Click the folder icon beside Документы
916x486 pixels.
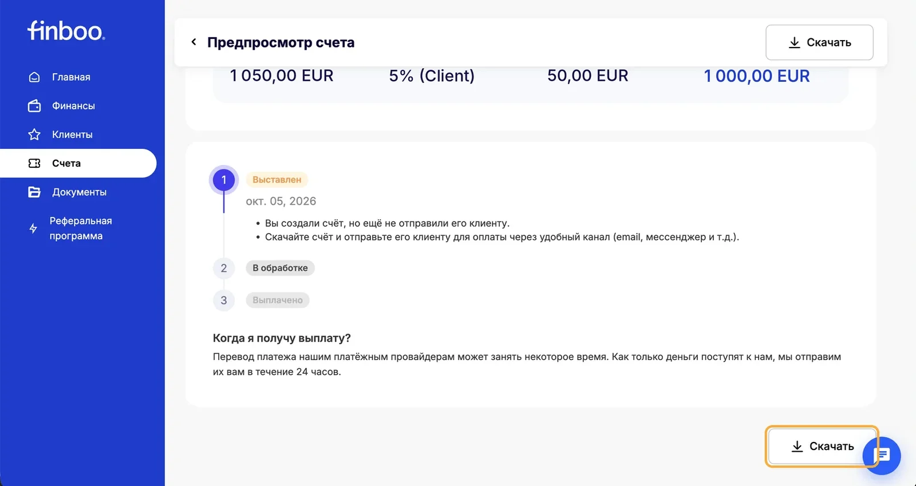pyautogui.click(x=34, y=192)
